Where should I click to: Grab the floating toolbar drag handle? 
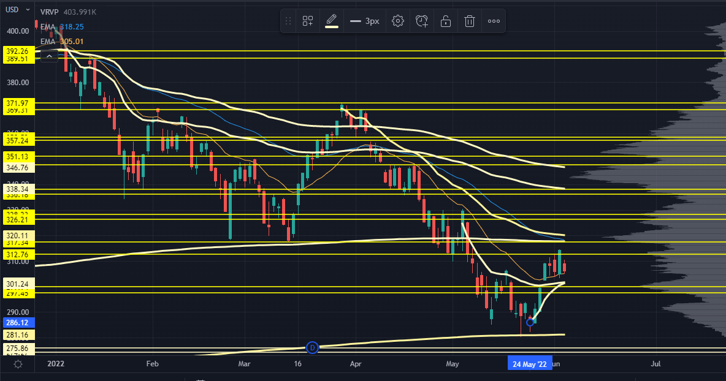pyautogui.click(x=288, y=21)
